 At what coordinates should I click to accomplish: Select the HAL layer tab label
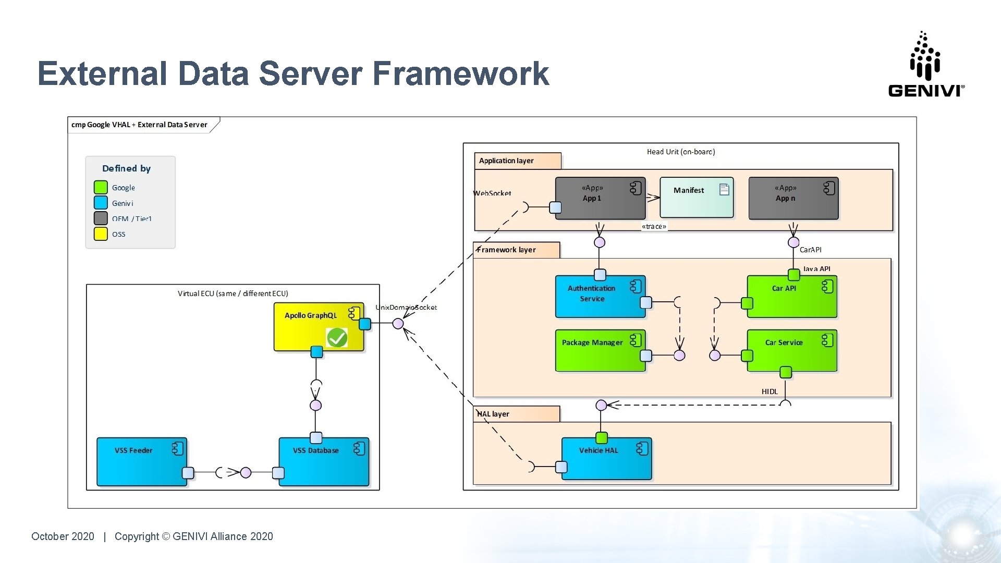click(x=494, y=414)
